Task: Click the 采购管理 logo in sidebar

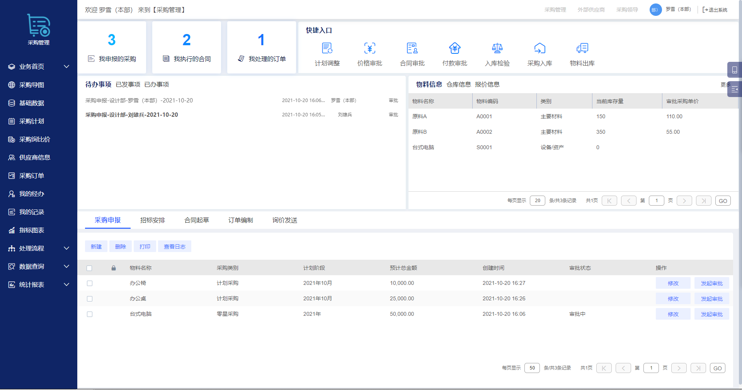Action: tap(39, 26)
